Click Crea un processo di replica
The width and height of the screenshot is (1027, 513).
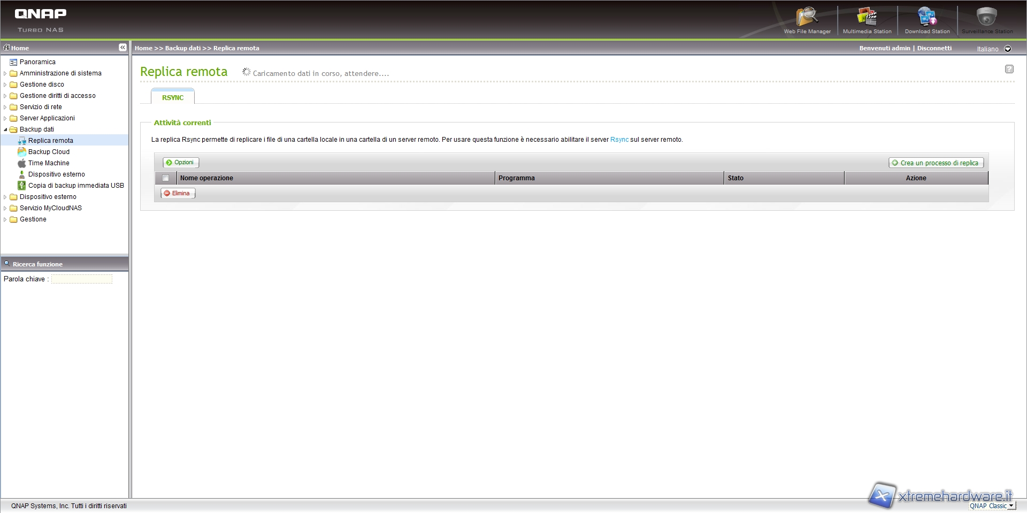tap(936, 163)
